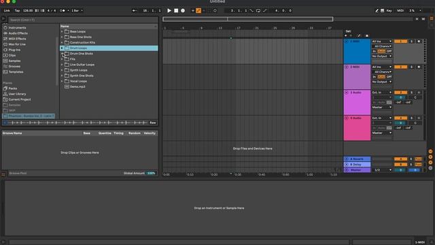Click the Tap tempo button
Viewport: 435px width, 245px height.
[x=17, y=11]
